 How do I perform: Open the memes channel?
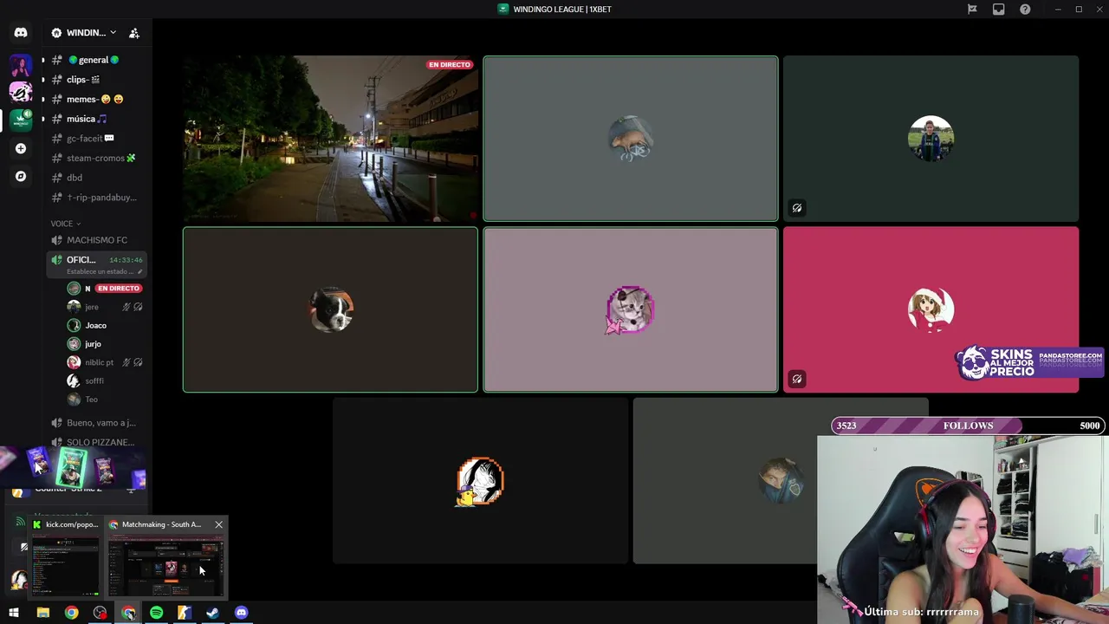coord(94,99)
